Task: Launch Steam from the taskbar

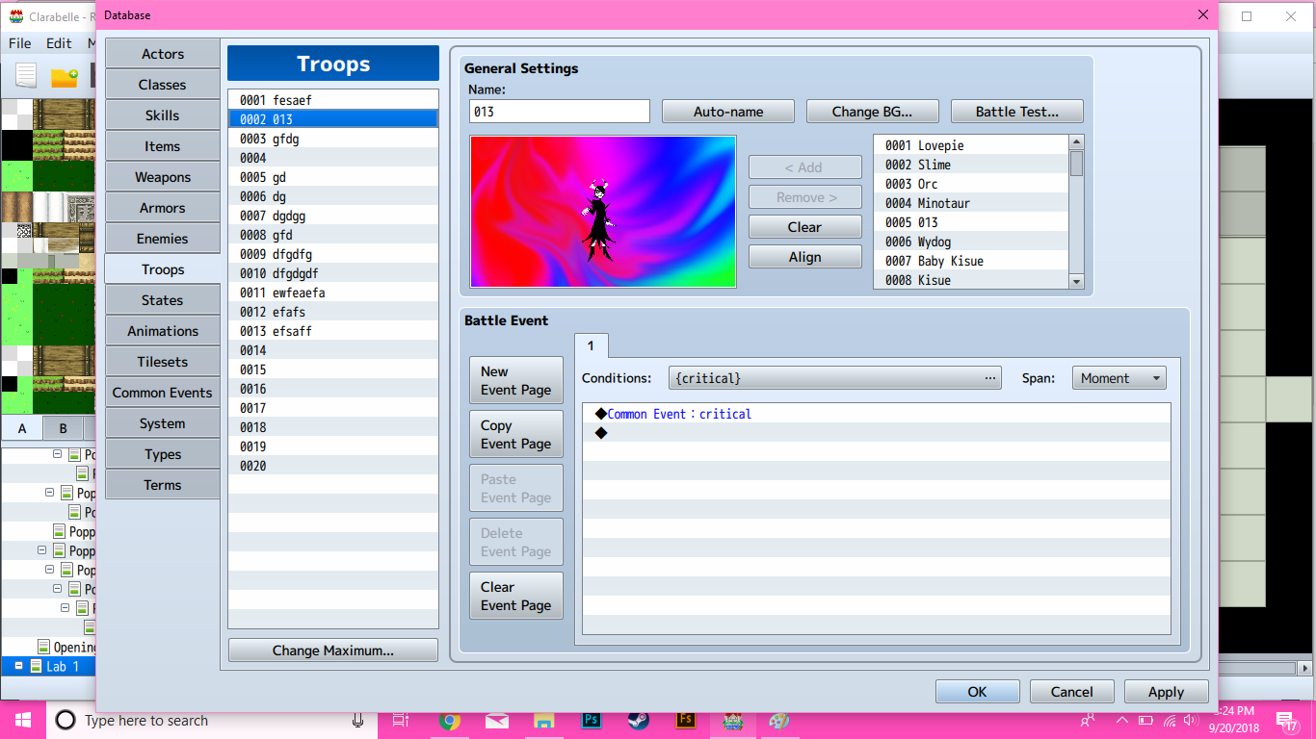Action: pyautogui.click(x=638, y=720)
